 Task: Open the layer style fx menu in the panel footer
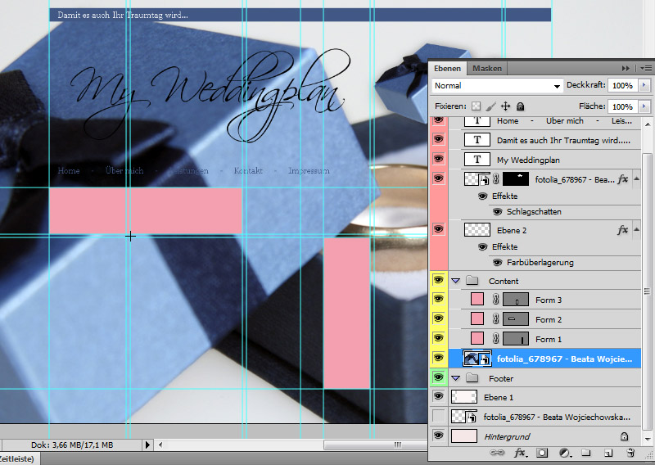[519, 453]
